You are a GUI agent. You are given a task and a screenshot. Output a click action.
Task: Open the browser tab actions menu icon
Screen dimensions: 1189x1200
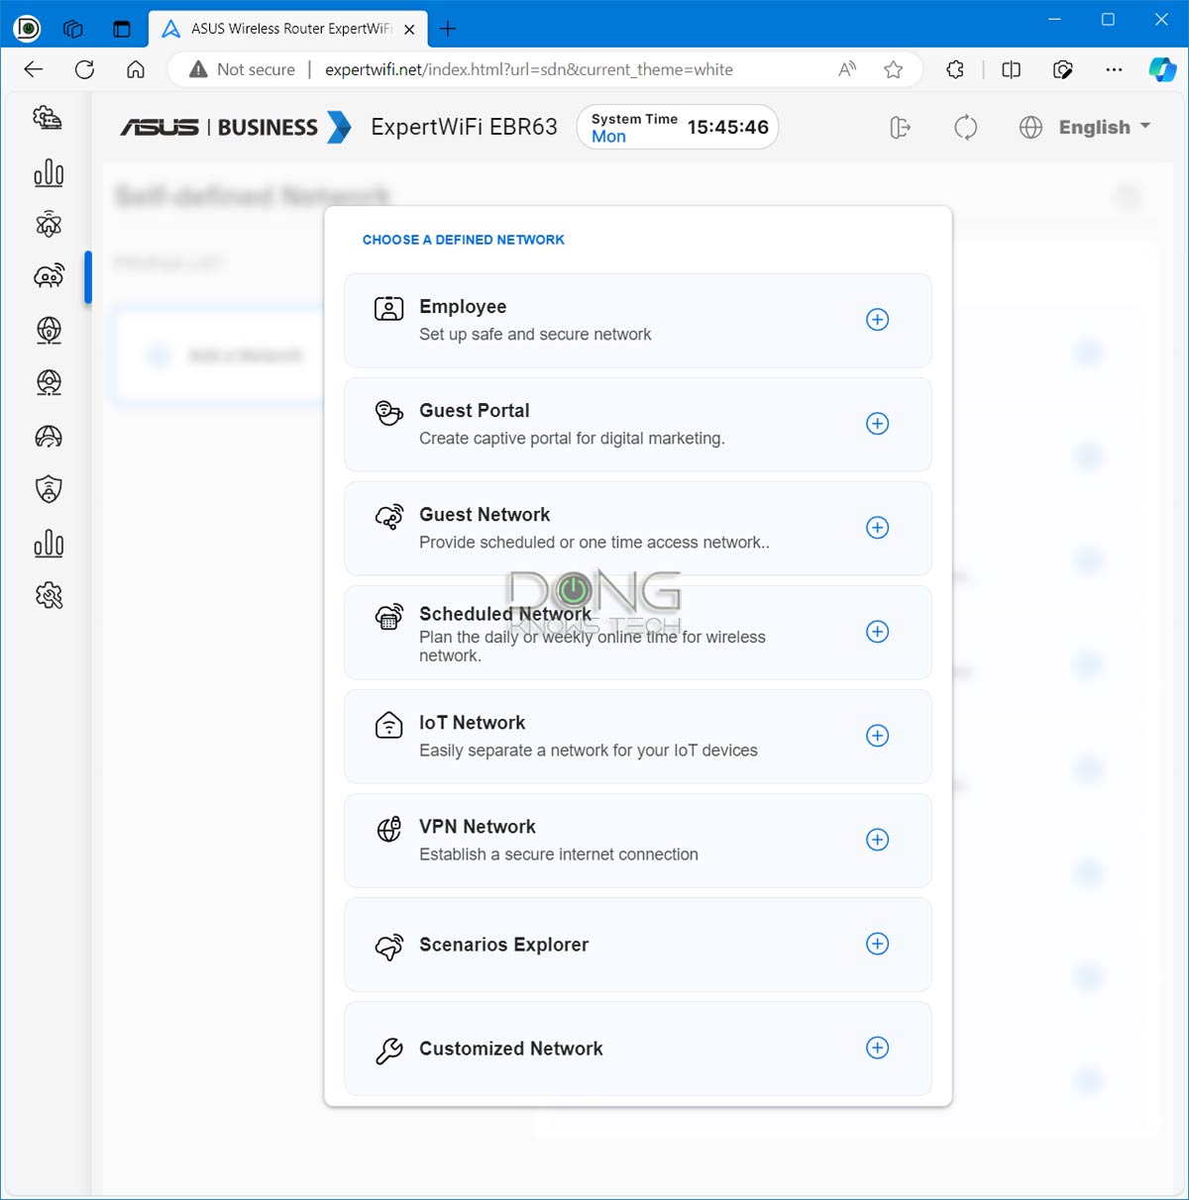tap(121, 29)
